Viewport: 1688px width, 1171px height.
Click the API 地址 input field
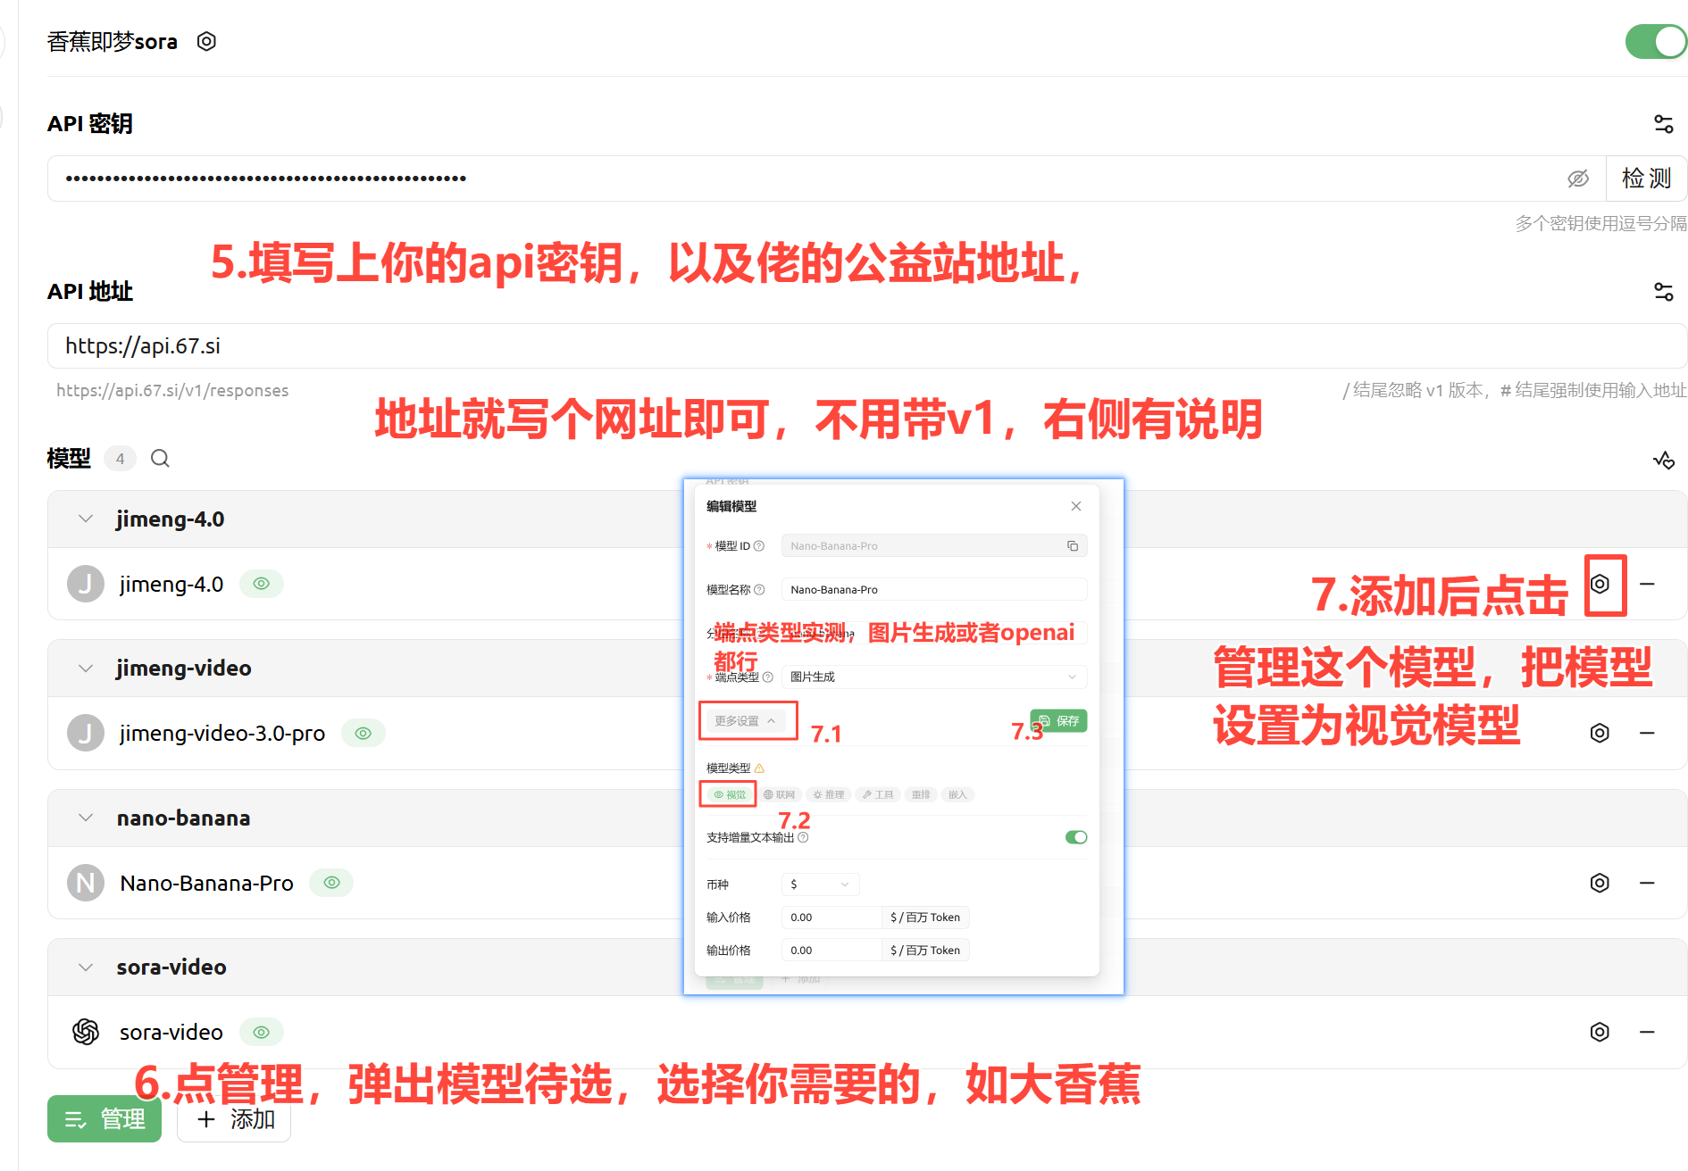(866, 346)
